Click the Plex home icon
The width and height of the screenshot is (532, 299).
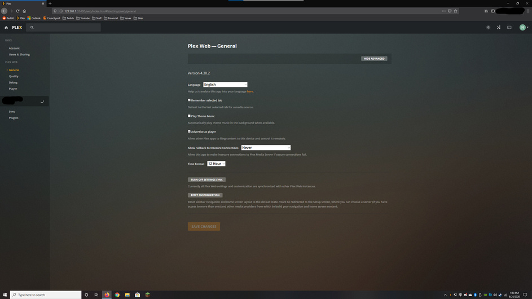(x=6, y=28)
